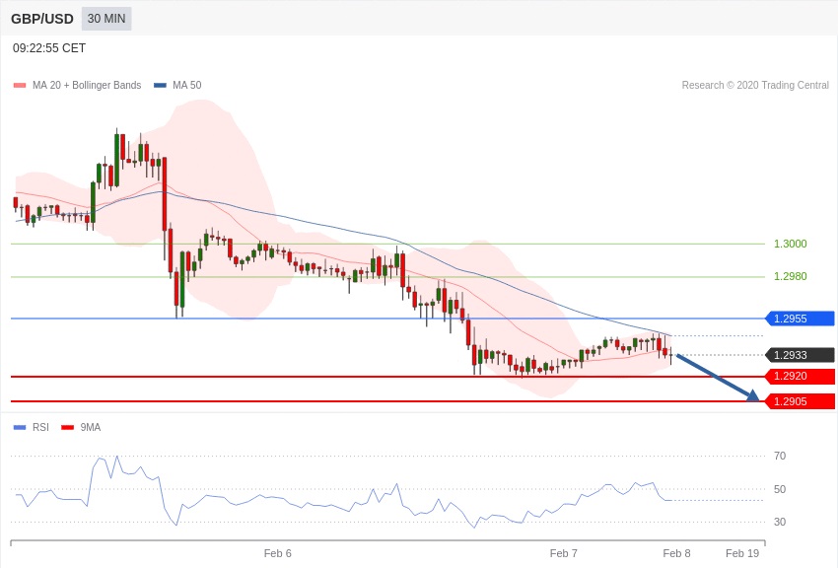
Task: Select the red 1.2905 target tag
Action: click(800, 401)
